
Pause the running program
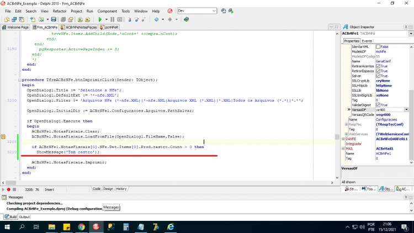pyautogui.click(x=112, y=19)
